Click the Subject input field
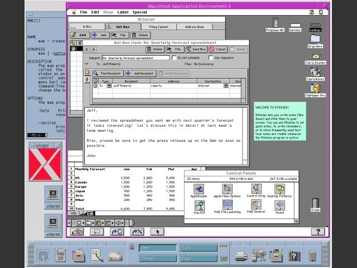 coord(136,58)
